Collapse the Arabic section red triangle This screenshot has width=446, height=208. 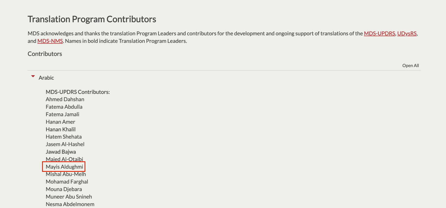tap(33, 76)
